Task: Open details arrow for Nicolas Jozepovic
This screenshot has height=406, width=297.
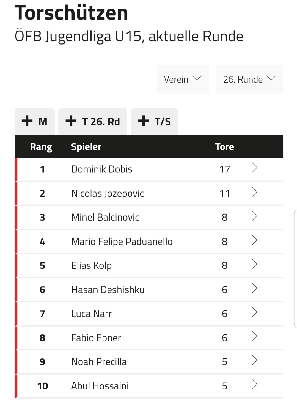Action: (254, 192)
